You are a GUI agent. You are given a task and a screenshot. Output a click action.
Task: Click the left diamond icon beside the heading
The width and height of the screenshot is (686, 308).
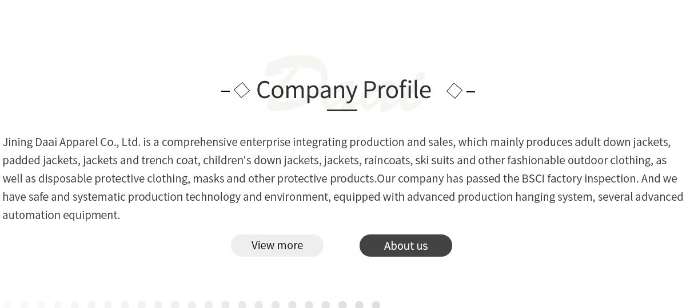tap(242, 90)
